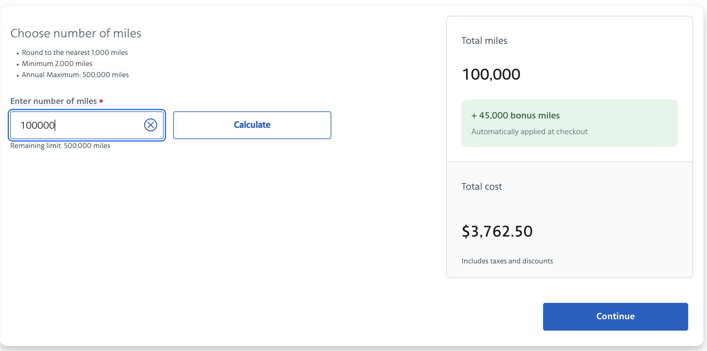Click the 'Total miles' label

(x=484, y=41)
